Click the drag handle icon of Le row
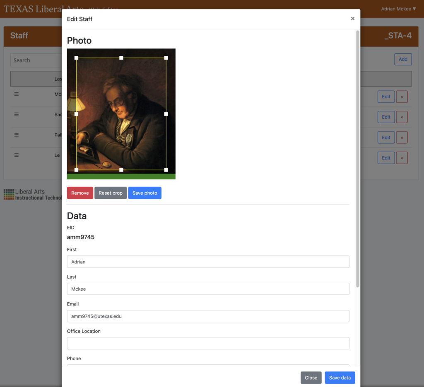 [x=17, y=155]
